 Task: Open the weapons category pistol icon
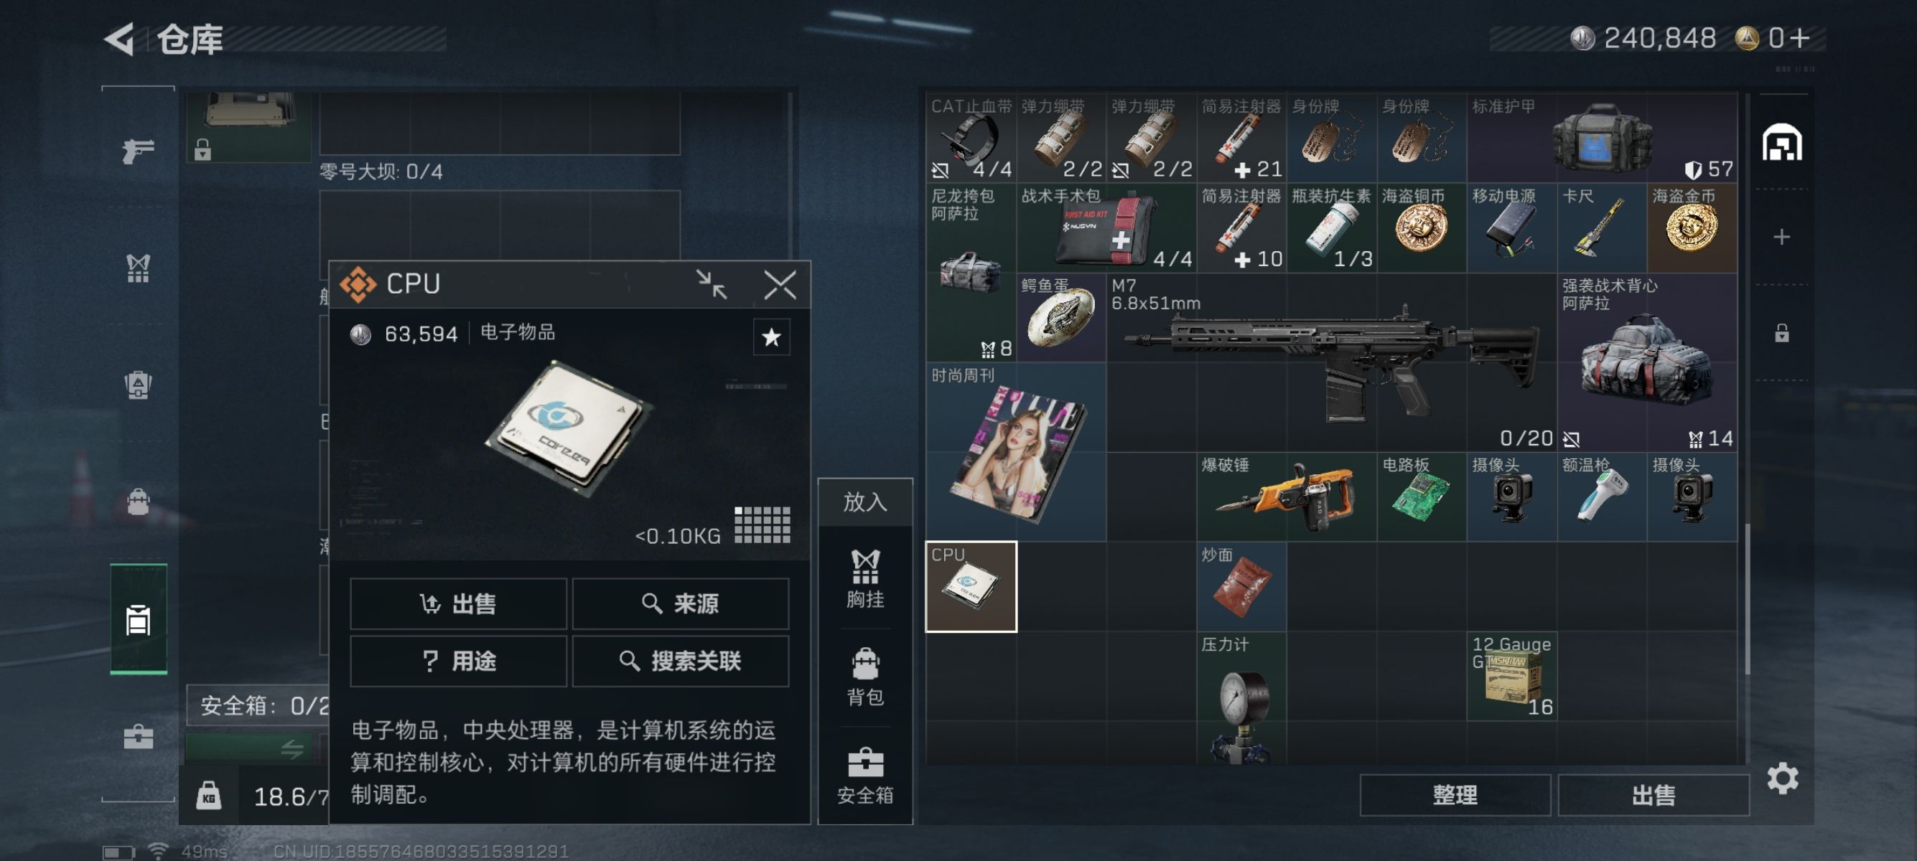(x=139, y=151)
